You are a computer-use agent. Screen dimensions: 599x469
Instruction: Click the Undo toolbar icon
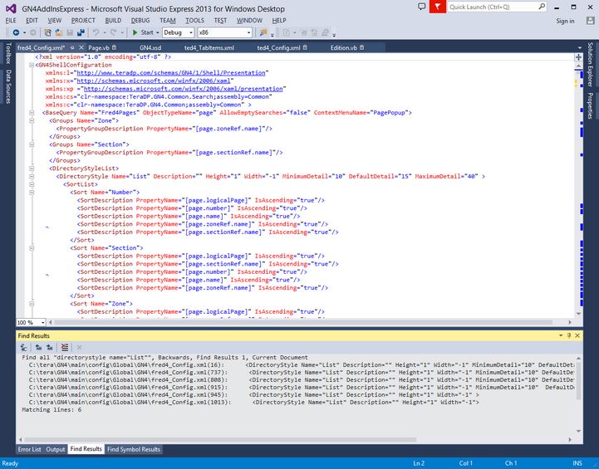[96, 33]
